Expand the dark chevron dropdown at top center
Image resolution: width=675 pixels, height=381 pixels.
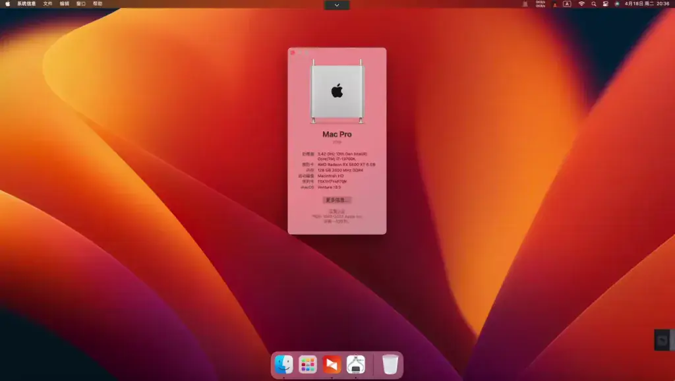(x=337, y=5)
